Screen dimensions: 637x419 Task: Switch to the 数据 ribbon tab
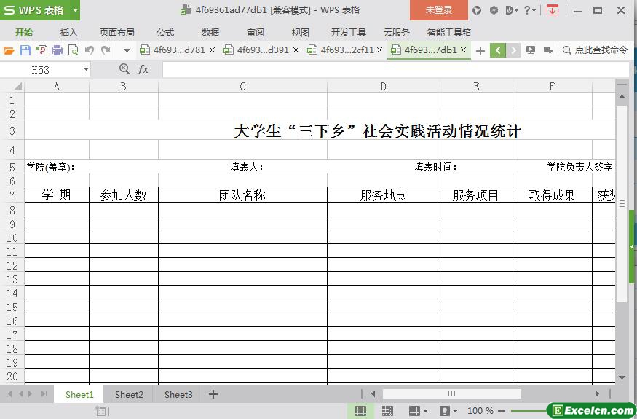[x=210, y=33]
